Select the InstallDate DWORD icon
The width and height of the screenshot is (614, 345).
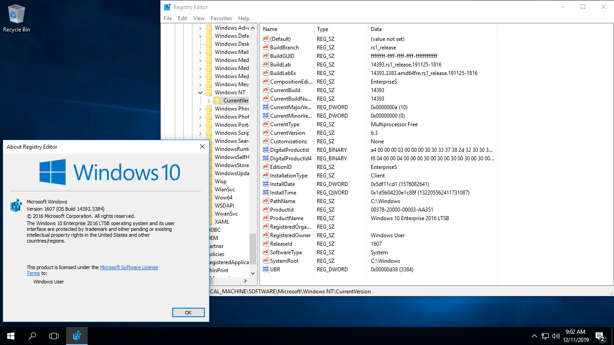tap(265, 184)
